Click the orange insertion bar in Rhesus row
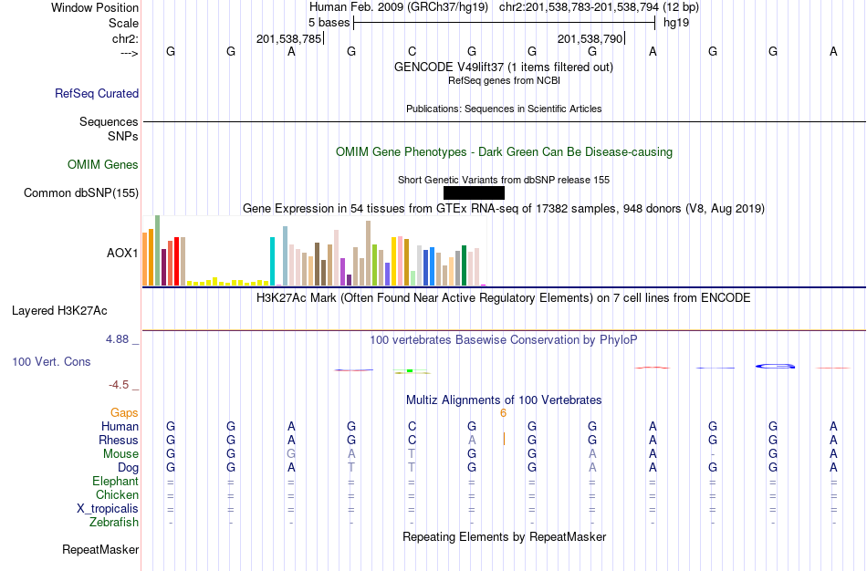Viewport: 867px width, 571px height. [504, 439]
